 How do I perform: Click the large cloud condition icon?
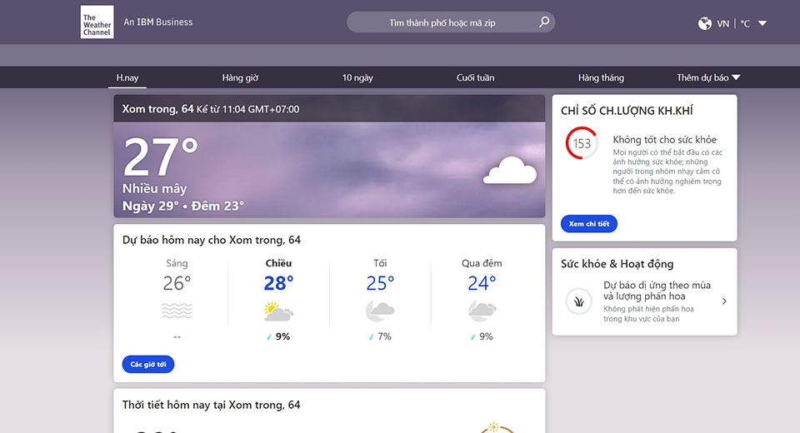point(510,171)
